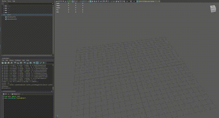Toggle Echo All Commands icon

34,63
